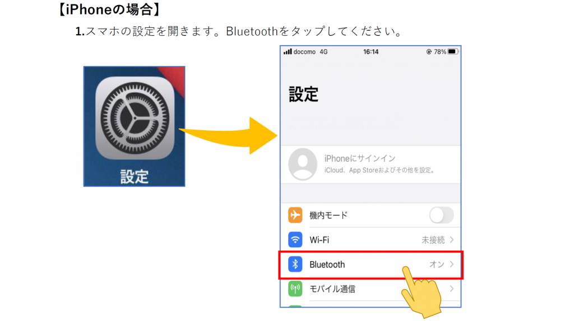Tap iPhoneにサインイン link
The width and height of the screenshot is (574, 321).
(x=360, y=158)
